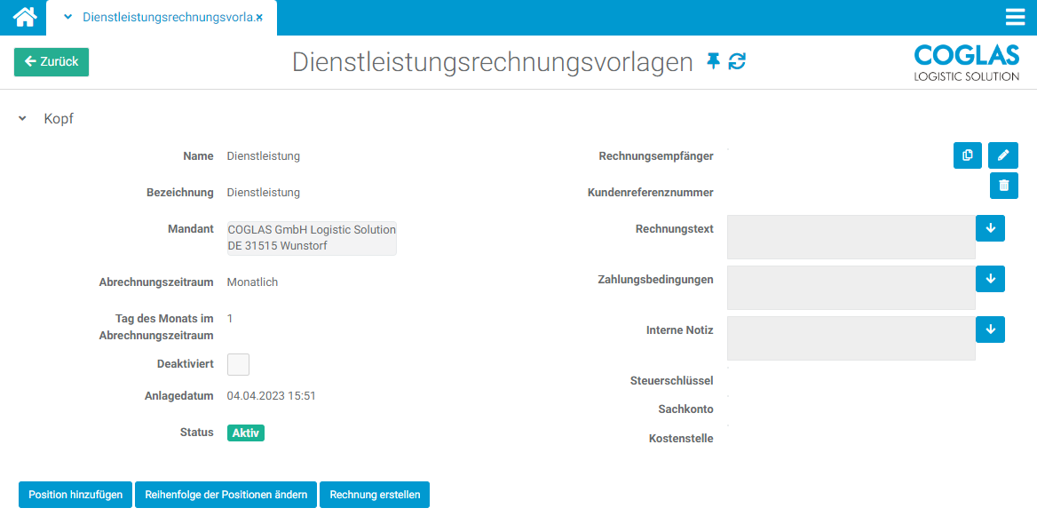Viewport: 1037px width, 524px height.
Task: Collapse the Kopf section
Action: click(23, 119)
